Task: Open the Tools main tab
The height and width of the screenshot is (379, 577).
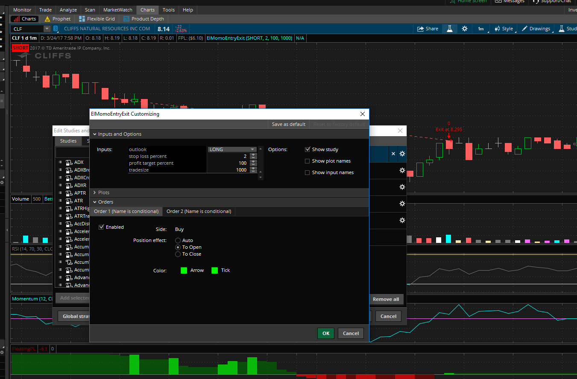Action: 169,10
